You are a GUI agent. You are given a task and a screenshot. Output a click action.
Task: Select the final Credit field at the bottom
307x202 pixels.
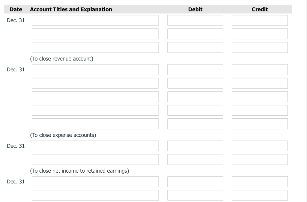coord(260,195)
